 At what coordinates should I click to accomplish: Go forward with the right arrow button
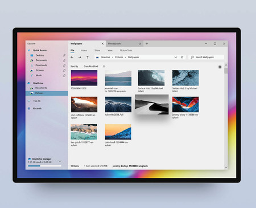[80, 57]
